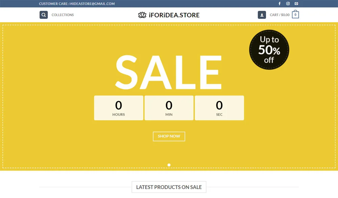
Task: Click the cart item count badge showing 0
Action: (x=295, y=15)
